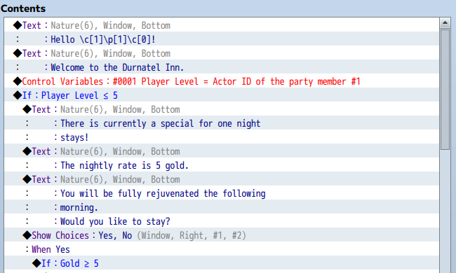Select 'Would you like to stay?' line

point(222,221)
